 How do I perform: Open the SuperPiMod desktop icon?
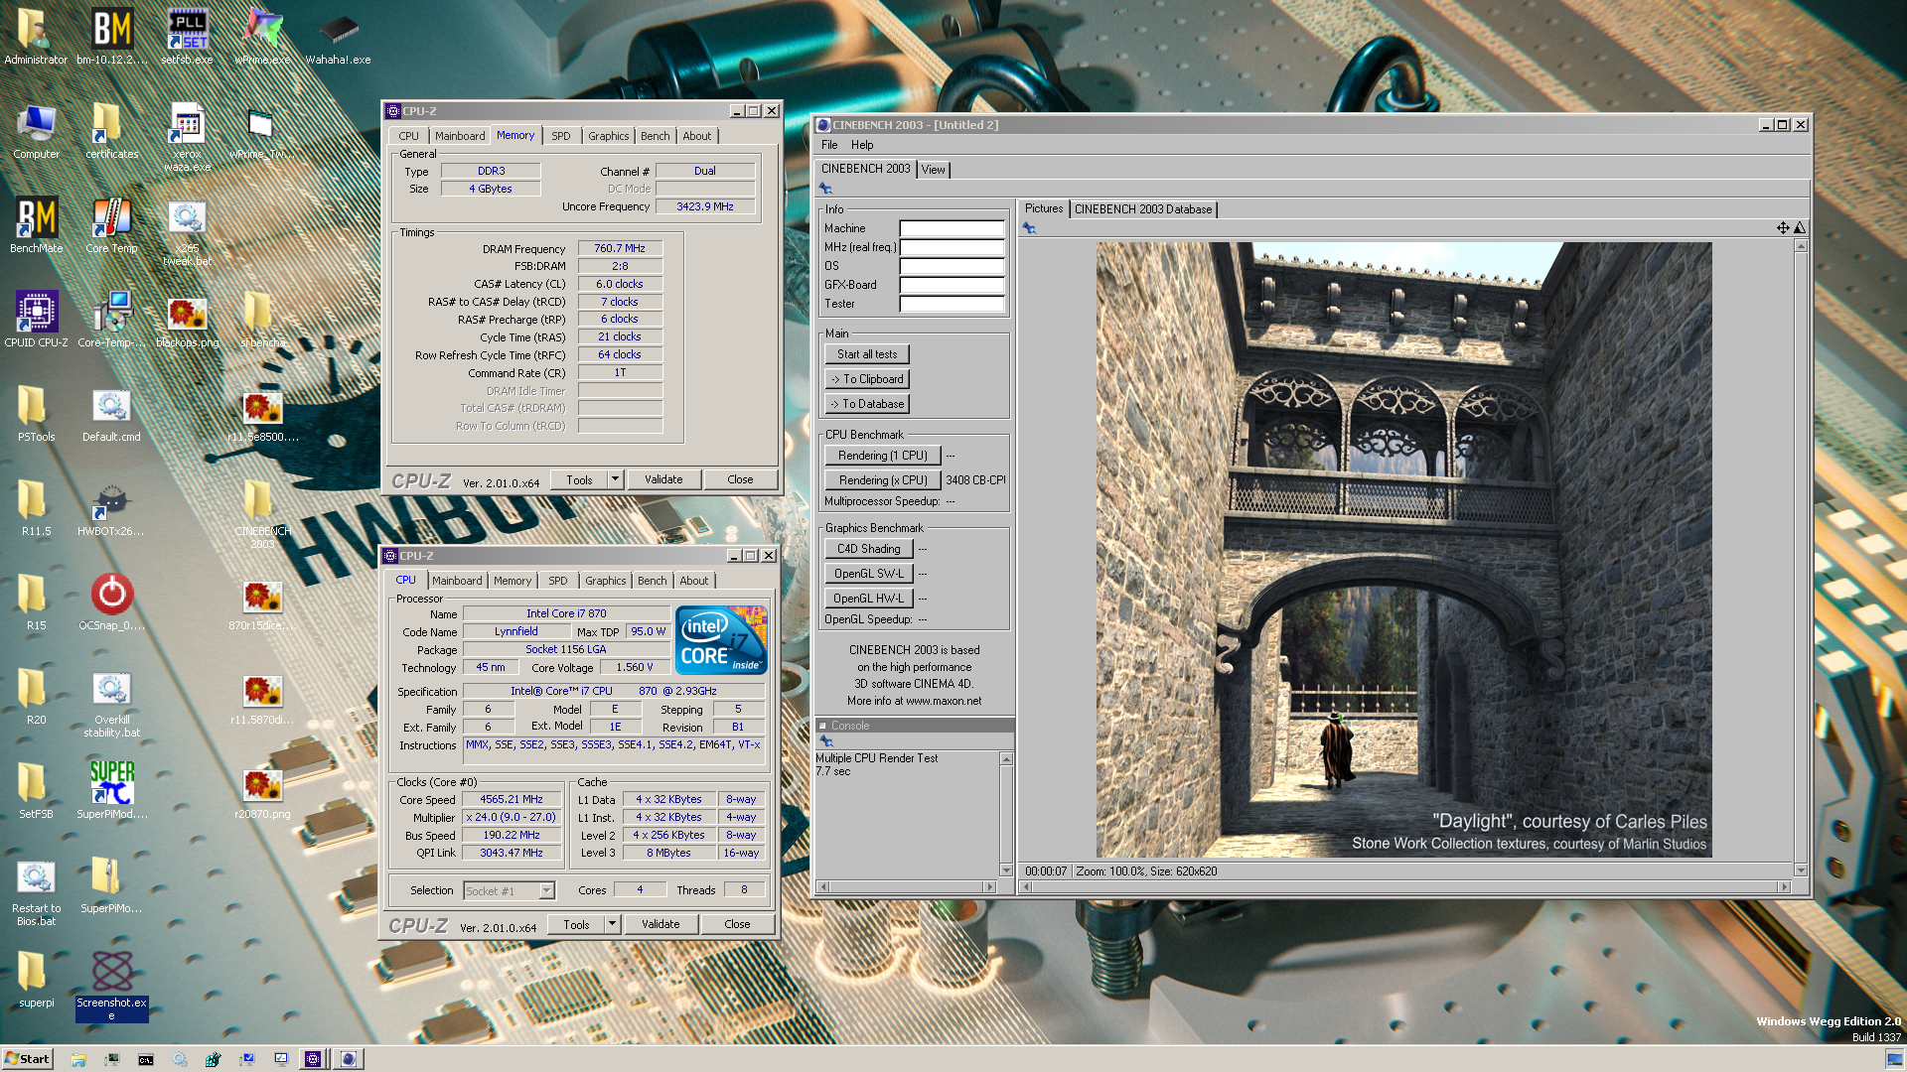[x=111, y=790]
